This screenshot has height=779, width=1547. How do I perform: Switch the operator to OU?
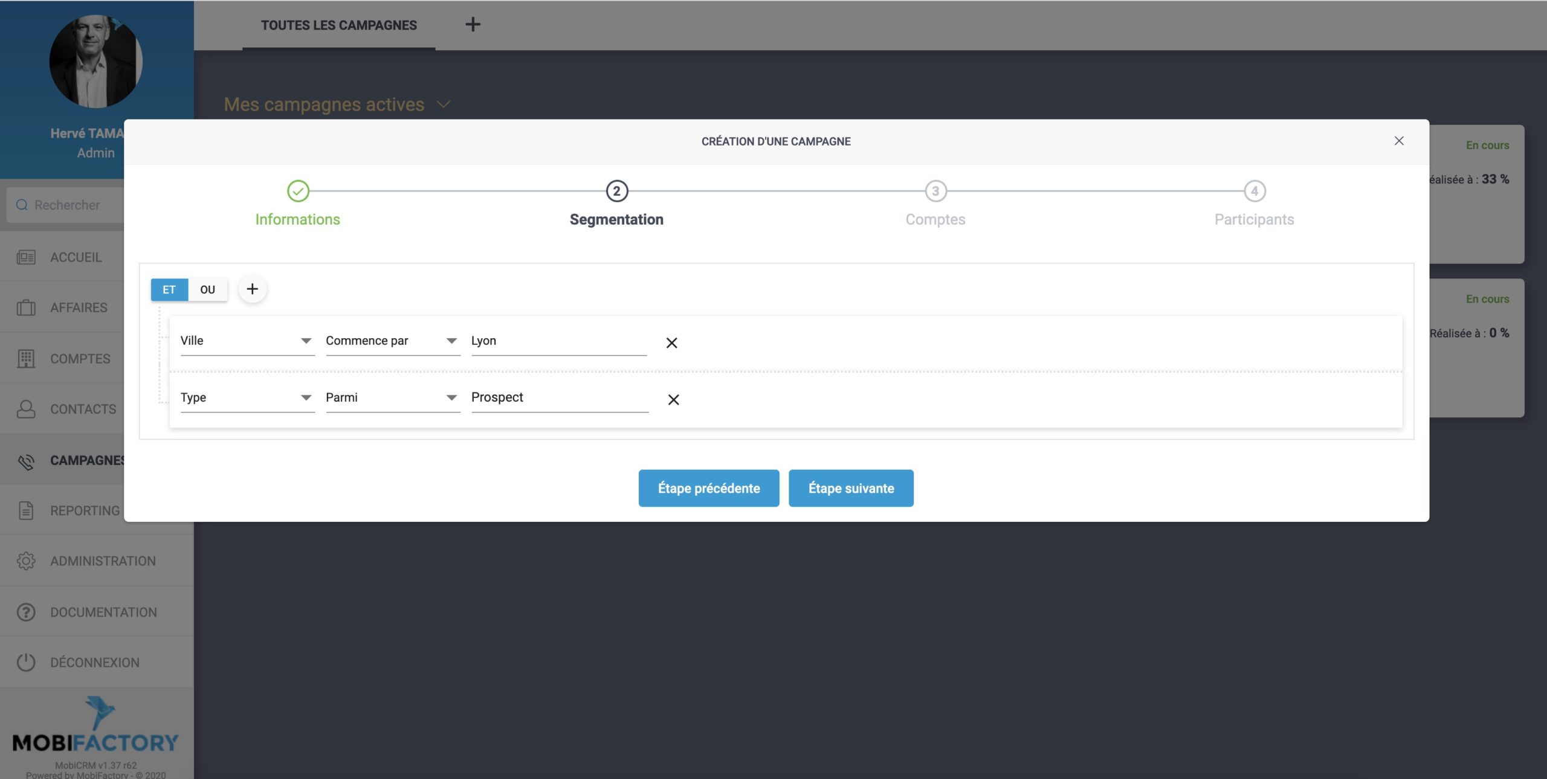(x=207, y=289)
